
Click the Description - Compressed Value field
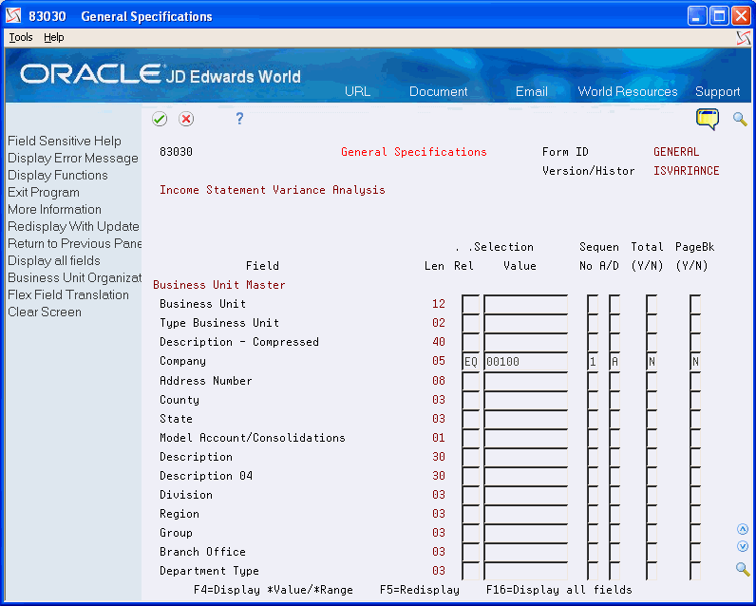point(525,342)
